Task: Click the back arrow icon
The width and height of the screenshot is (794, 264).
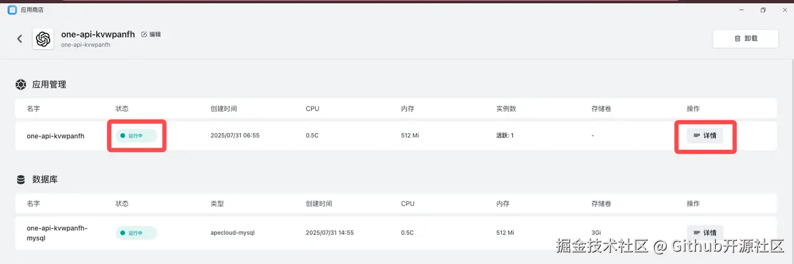Action: (20, 39)
